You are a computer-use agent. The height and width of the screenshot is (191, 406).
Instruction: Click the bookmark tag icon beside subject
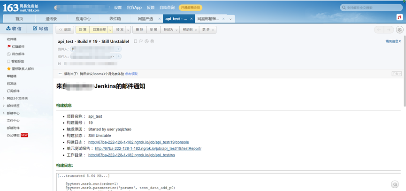click(x=136, y=41)
